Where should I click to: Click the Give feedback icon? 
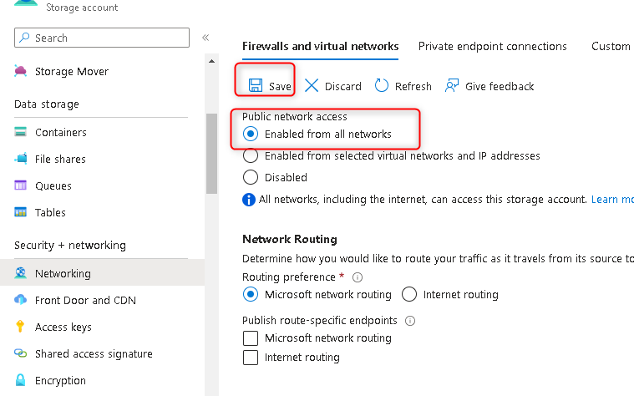pos(452,85)
